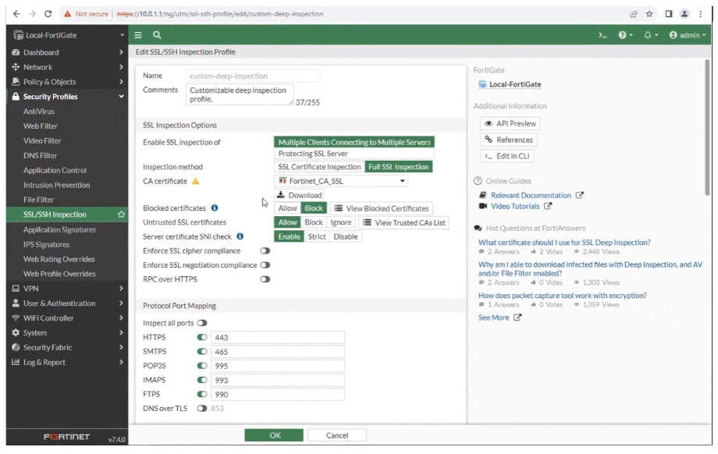
Task: Enable Inspect all ports switch
Action: coord(202,323)
